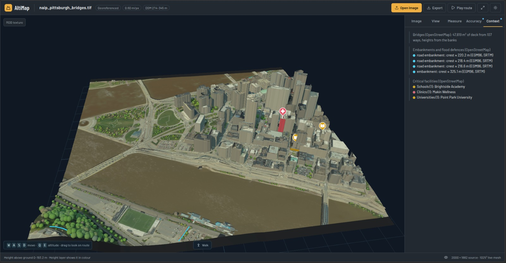Click the E altitude key hint
506x263 pixels.
tap(45, 245)
